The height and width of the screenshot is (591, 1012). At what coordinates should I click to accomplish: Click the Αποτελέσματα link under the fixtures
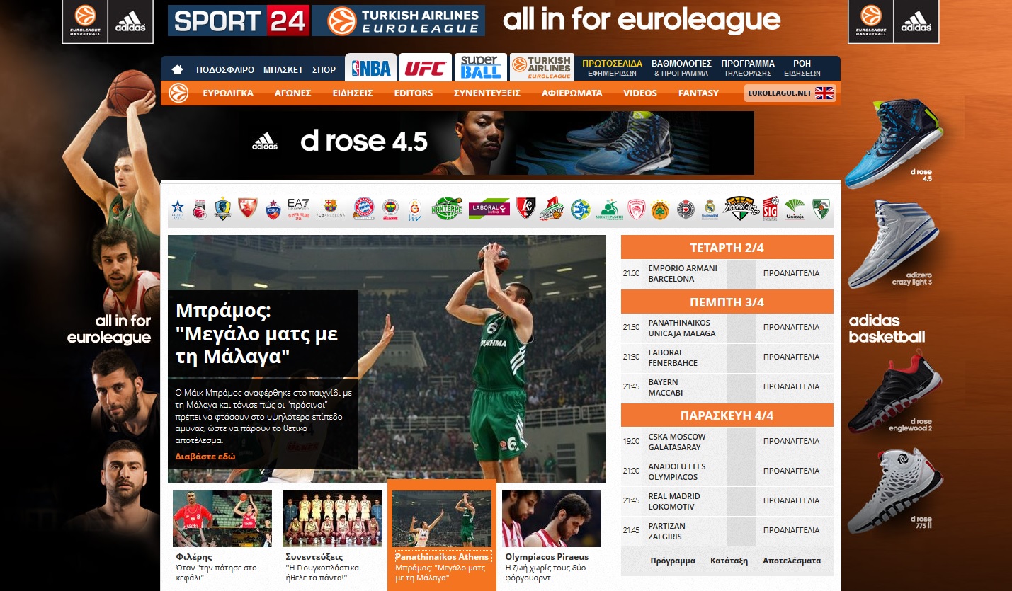click(792, 561)
